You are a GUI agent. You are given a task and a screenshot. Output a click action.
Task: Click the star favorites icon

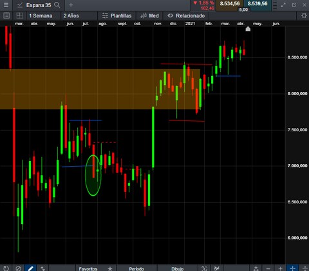(110, 268)
